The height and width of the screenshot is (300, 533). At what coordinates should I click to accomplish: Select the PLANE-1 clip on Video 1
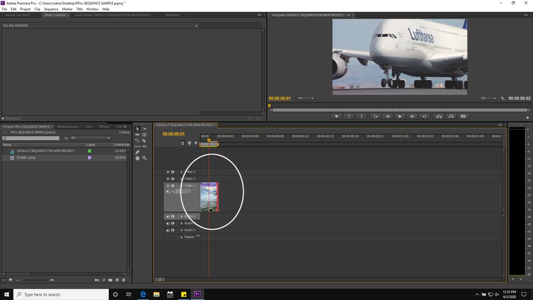pyautogui.click(x=209, y=198)
